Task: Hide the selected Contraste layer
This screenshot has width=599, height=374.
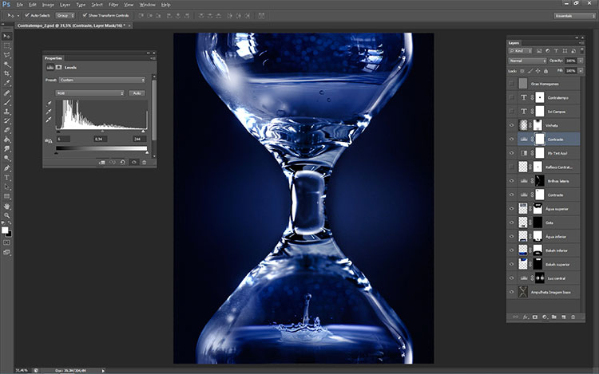Action: click(x=511, y=140)
